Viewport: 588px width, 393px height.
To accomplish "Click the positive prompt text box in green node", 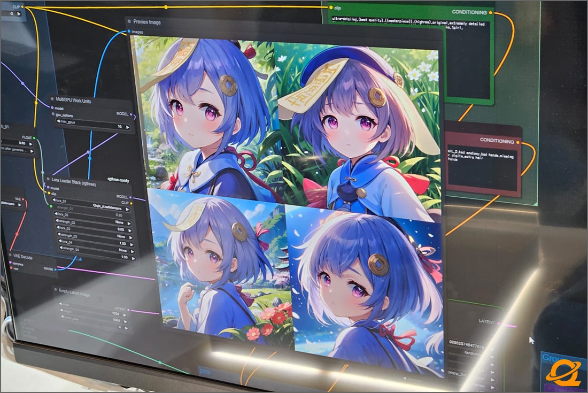I will [411, 58].
